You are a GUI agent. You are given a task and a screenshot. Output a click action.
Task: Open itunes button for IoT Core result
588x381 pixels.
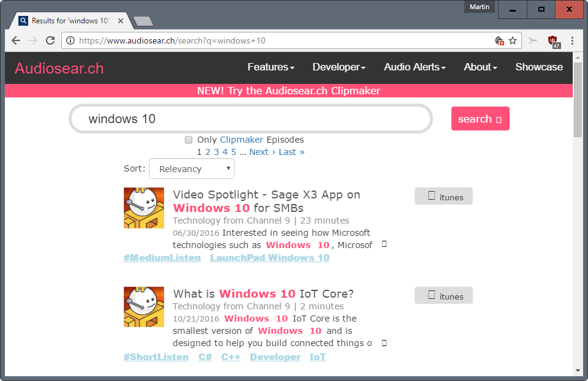(443, 295)
